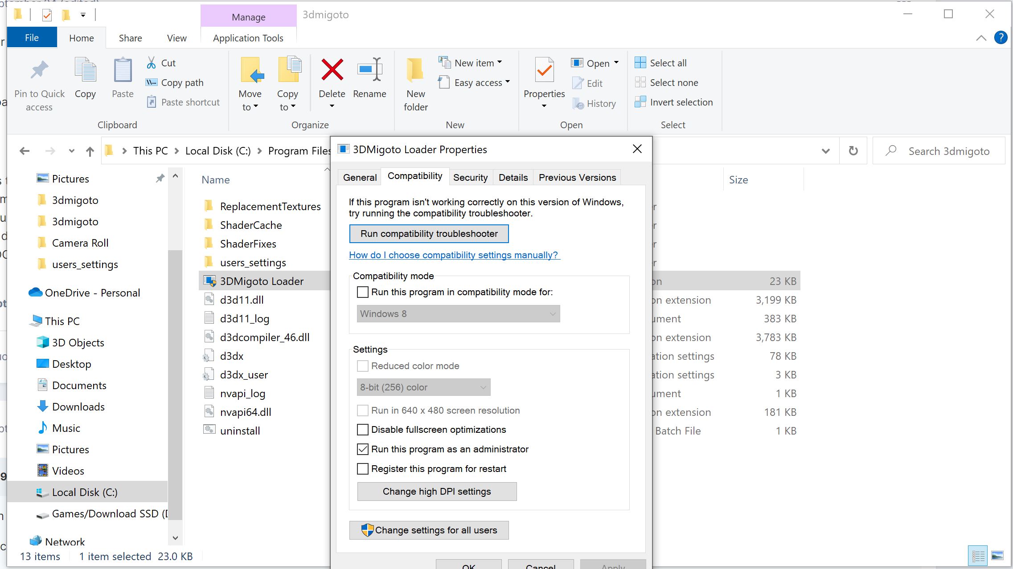Select the 3DMigoto Loader file
The image size is (1013, 569).
pos(263,281)
